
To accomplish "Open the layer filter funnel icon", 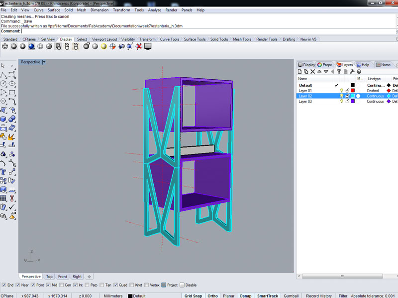I will [x=339, y=72].
